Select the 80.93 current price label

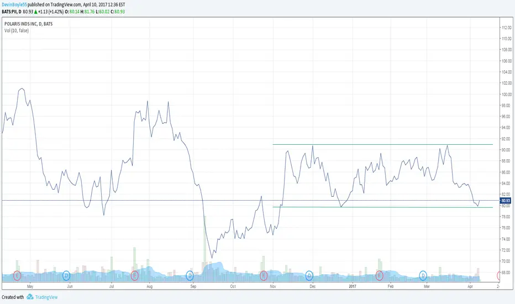(x=505, y=201)
